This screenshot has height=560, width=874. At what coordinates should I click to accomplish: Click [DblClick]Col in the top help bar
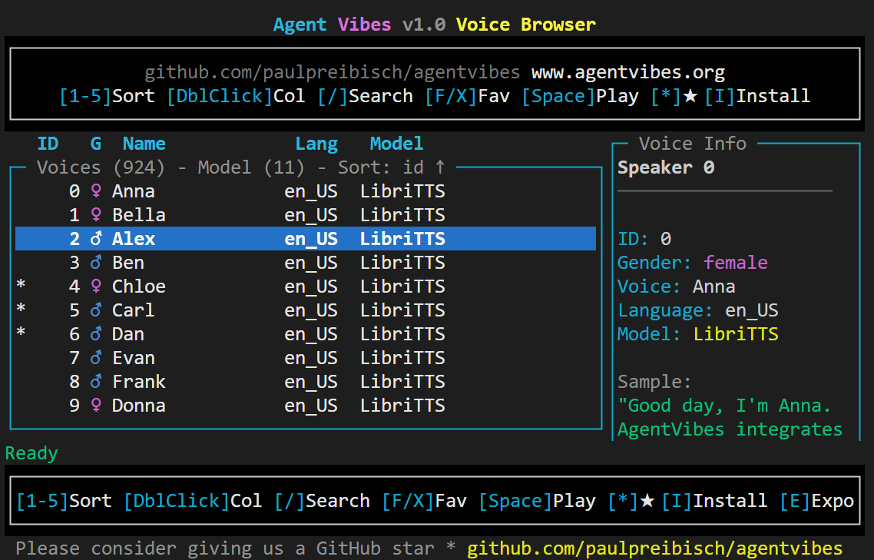(237, 96)
